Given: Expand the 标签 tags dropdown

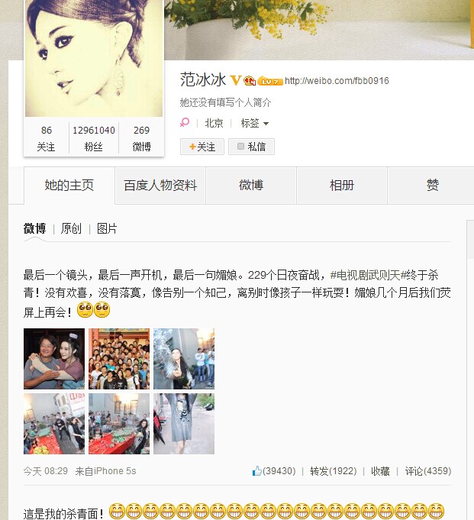Looking at the screenshot, I should pyautogui.click(x=255, y=124).
